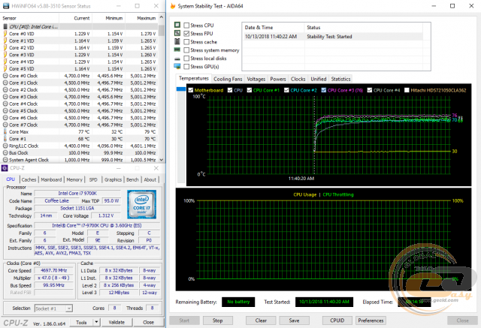This screenshot has height=328, width=481.
Task: Open the Tools dropdown arrow in CPU-Z
Action: point(97,322)
